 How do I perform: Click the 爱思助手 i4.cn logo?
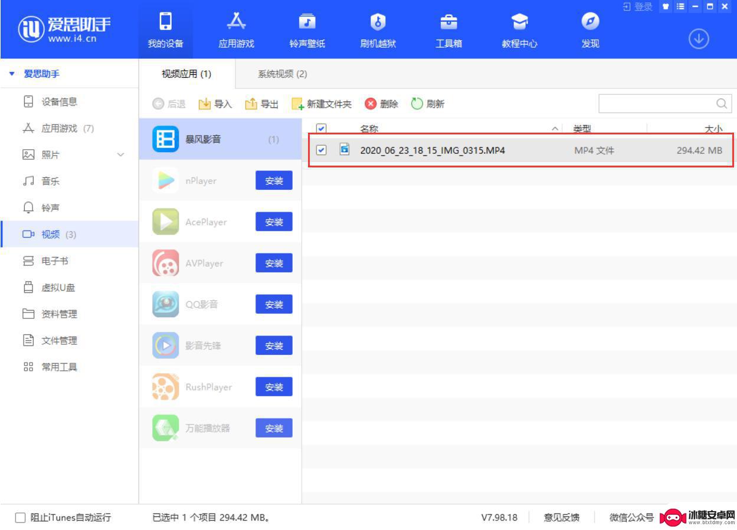point(64,29)
